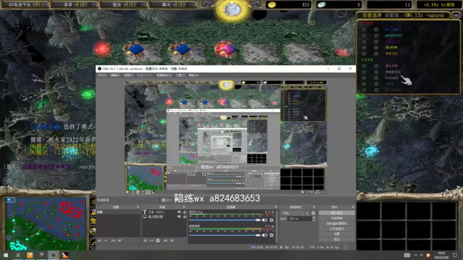This screenshot has height=260, width=463.
Task: Remove the selected scene with the minus icon
Action: coord(106,240)
